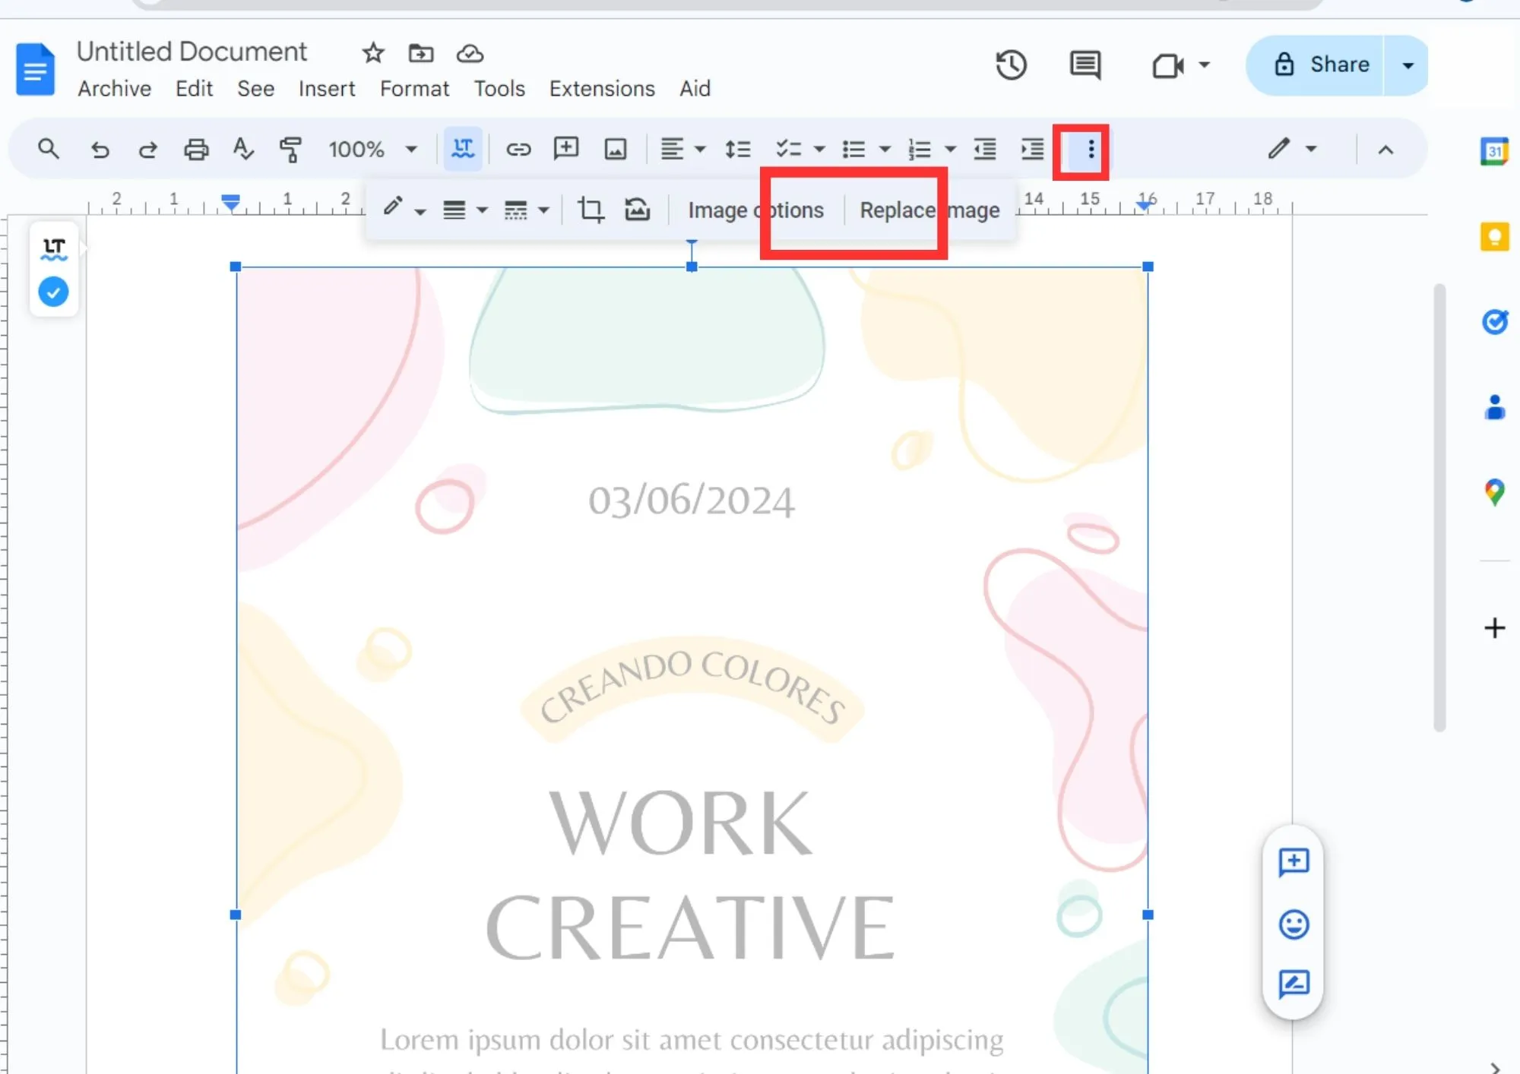The width and height of the screenshot is (1520, 1074).
Task: Click the numbered list icon
Action: (x=919, y=149)
